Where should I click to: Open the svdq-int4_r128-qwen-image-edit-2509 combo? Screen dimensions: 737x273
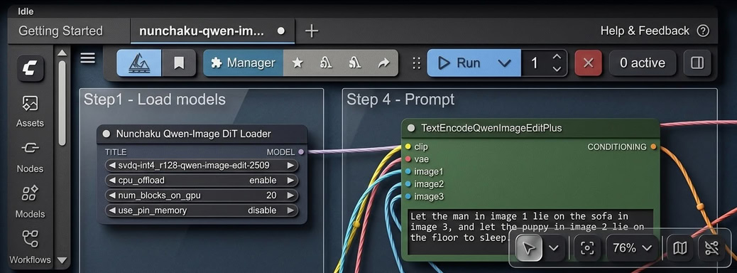(202, 165)
